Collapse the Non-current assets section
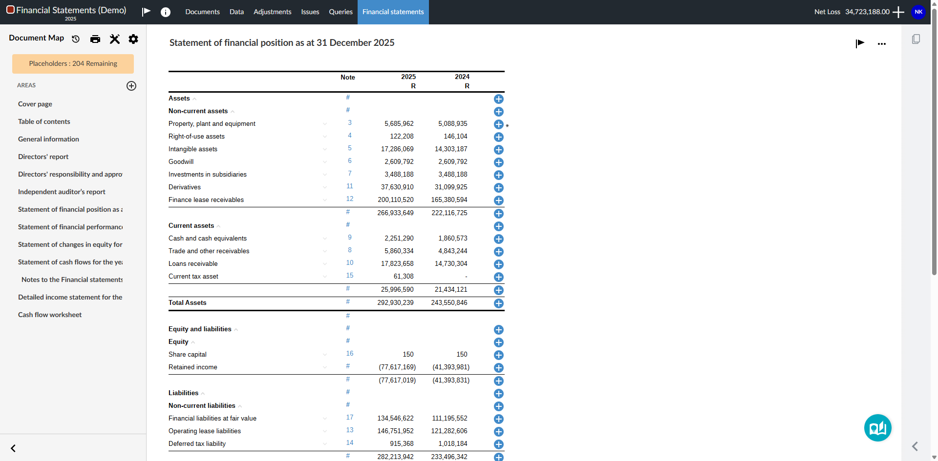 coord(233,112)
